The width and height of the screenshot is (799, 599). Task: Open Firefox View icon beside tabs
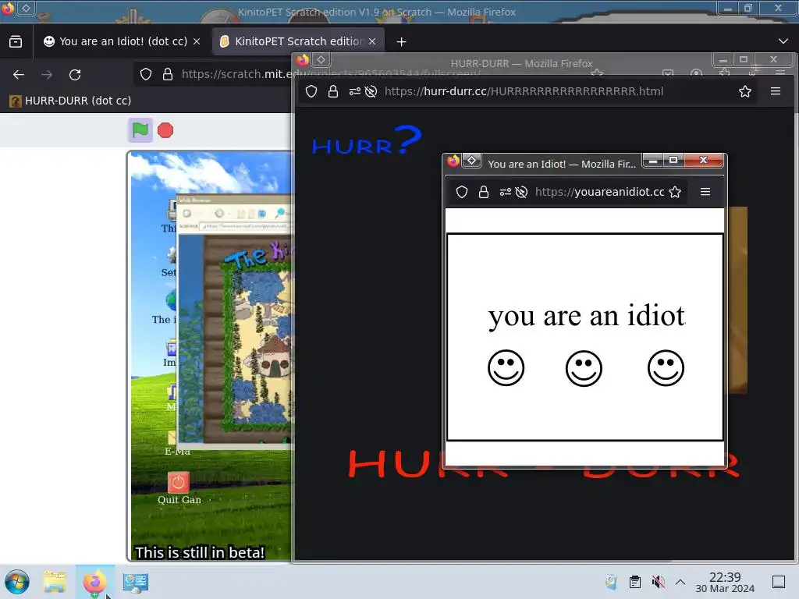(16, 41)
